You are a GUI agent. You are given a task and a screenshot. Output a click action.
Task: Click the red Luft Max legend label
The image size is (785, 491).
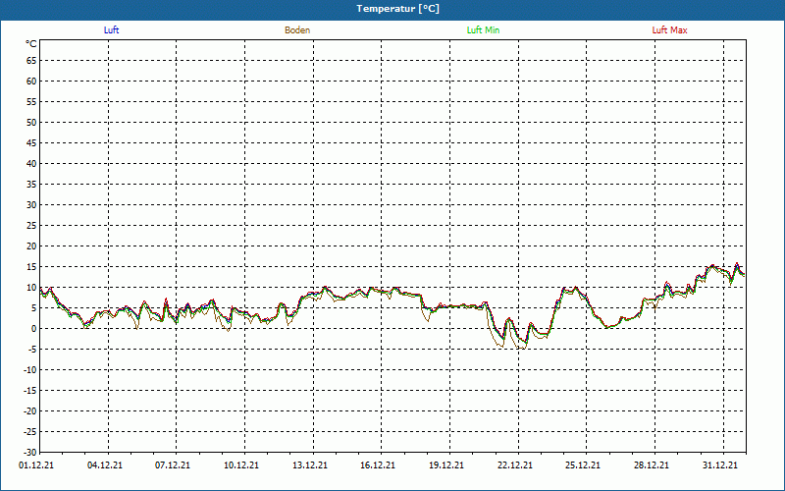point(669,30)
